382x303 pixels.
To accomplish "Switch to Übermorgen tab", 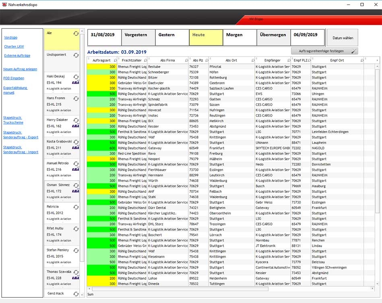I will [274, 37].
